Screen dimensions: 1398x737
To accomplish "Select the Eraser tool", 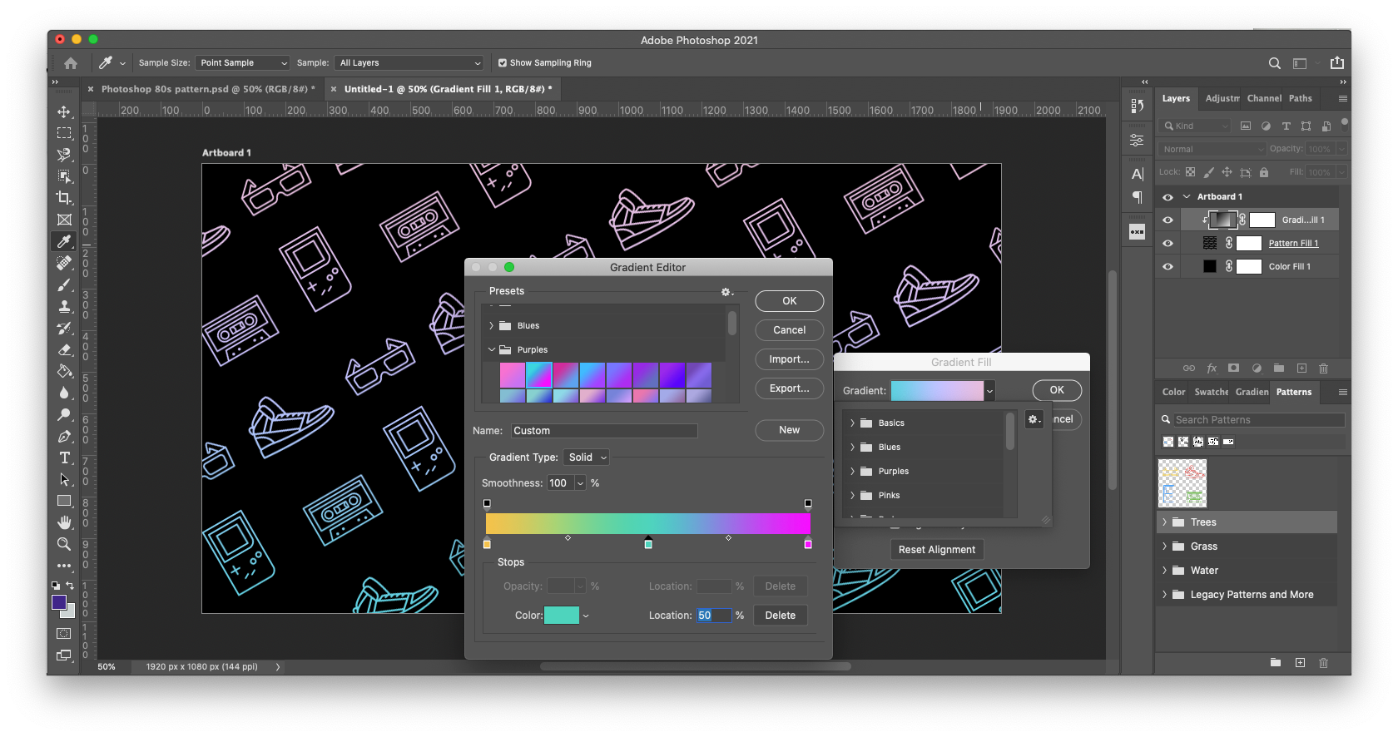I will 64,349.
